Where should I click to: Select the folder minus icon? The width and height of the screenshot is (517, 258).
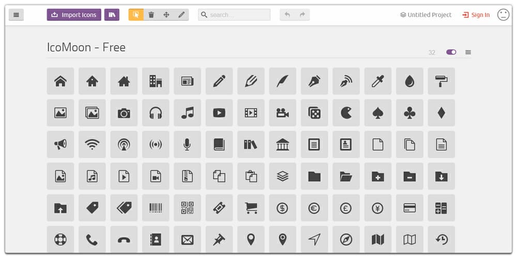(409, 176)
